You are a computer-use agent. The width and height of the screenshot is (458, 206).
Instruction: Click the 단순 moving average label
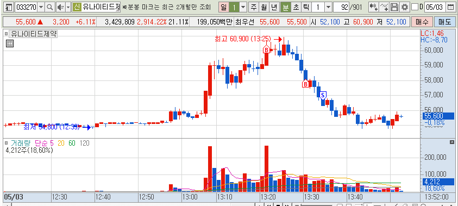click(41, 143)
